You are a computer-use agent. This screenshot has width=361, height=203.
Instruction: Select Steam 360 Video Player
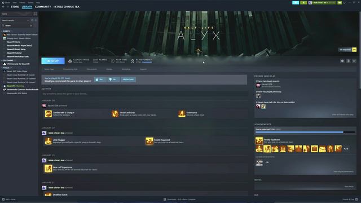click(17, 72)
